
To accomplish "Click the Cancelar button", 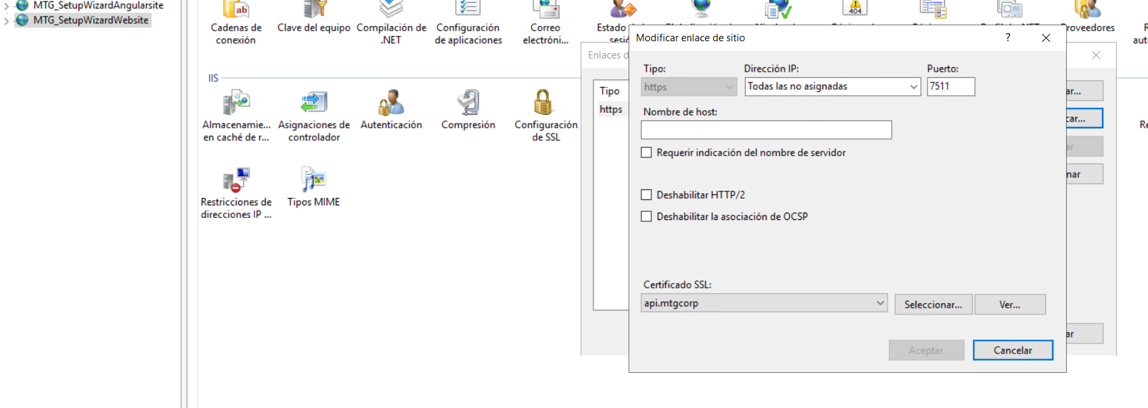I will (x=1013, y=350).
